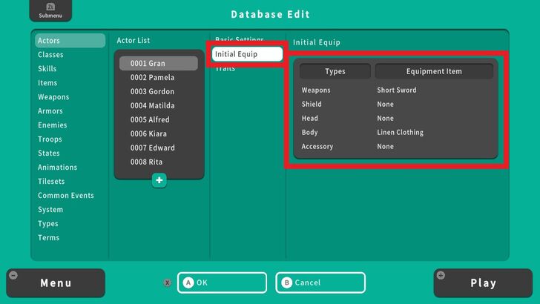Open the Traits tab

coord(225,69)
